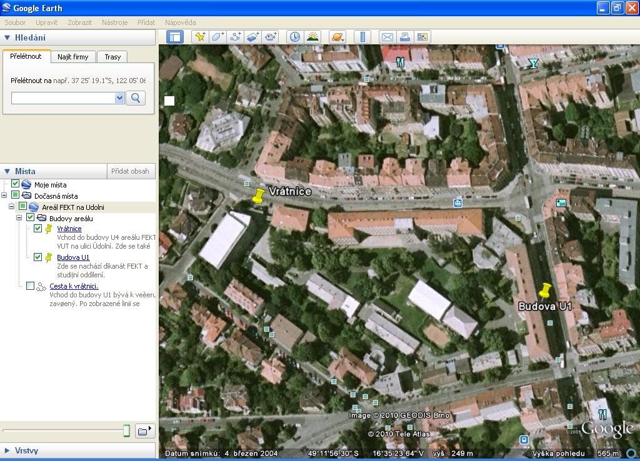
Task: Collapse the Místa panel
Action: pos(7,171)
